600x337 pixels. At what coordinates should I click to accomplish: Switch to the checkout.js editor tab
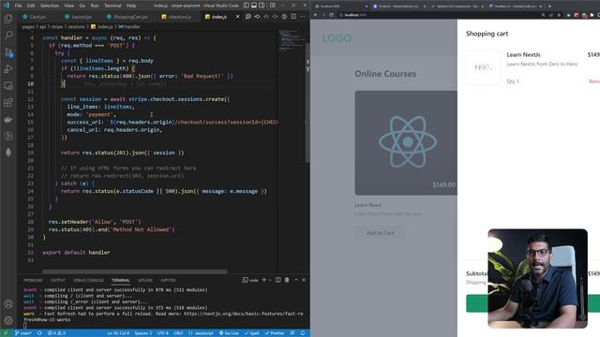176,17
